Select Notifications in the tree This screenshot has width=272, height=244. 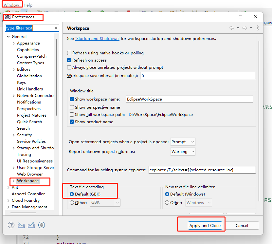(29, 102)
